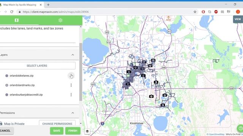
Task: Click the SFB airport icon on map
Action: pyautogui.click(x=169, y=18)
